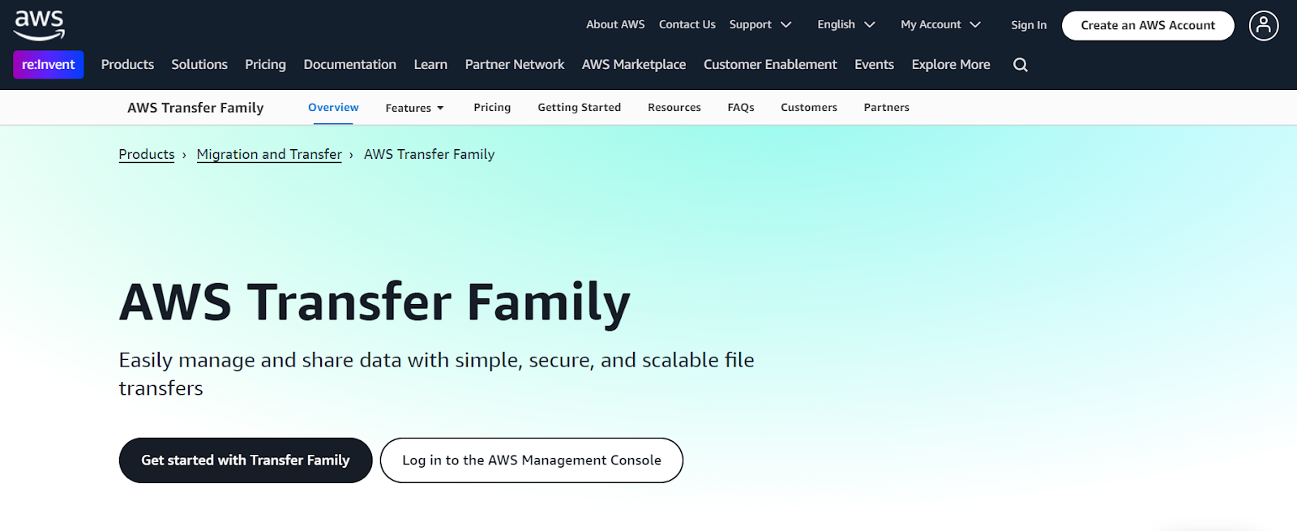Open Pricing in main navigation
This screenshot has width=1297, height=531.
click(x=265, y=64)
